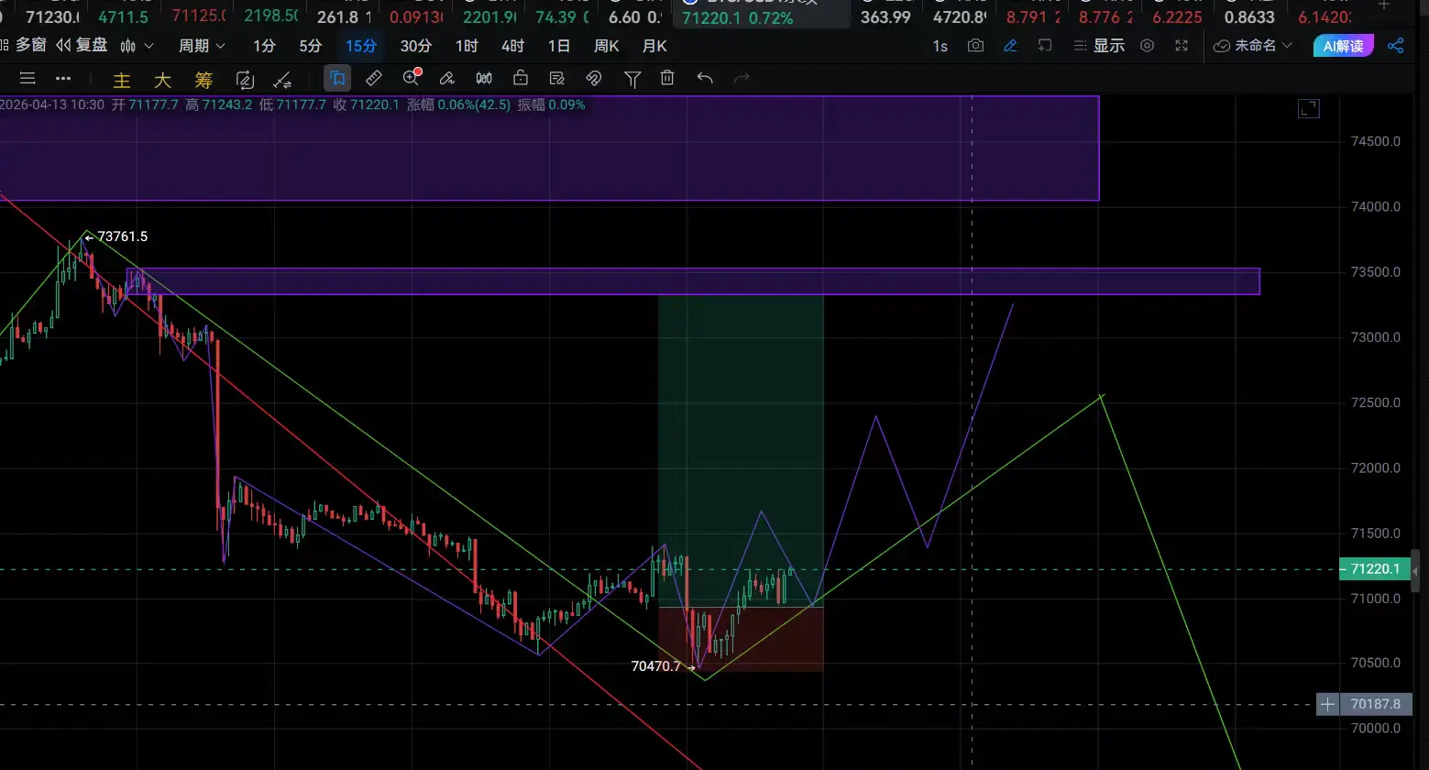Select the 15分 timeframe tab

[x=361, y=45]
